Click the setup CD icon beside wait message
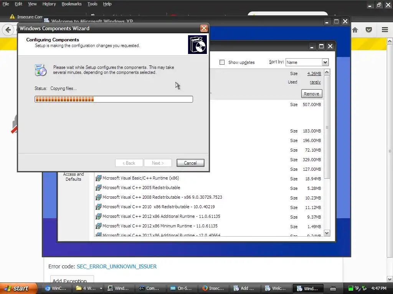Screen dimensions: 393x294 [40, 70]
